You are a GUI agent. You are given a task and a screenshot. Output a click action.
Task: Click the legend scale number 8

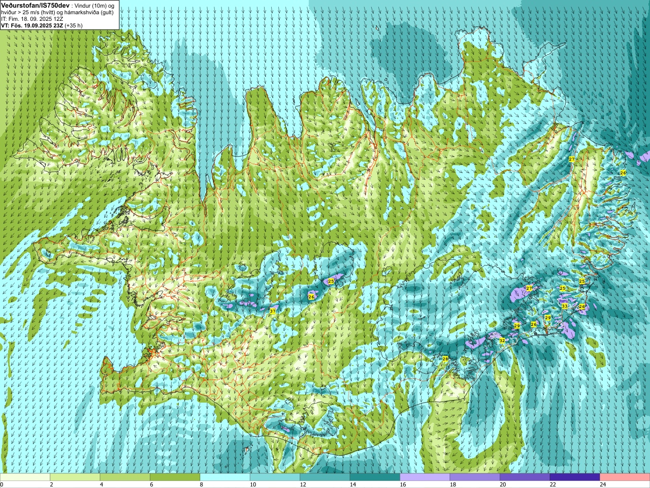(x=201, y=484)
